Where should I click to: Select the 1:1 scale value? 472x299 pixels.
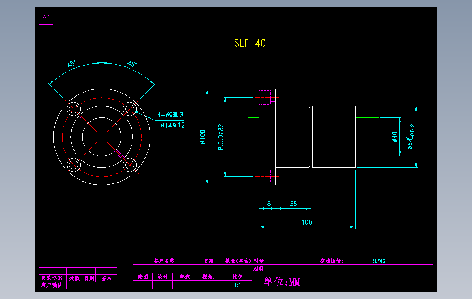click(237, 285)
